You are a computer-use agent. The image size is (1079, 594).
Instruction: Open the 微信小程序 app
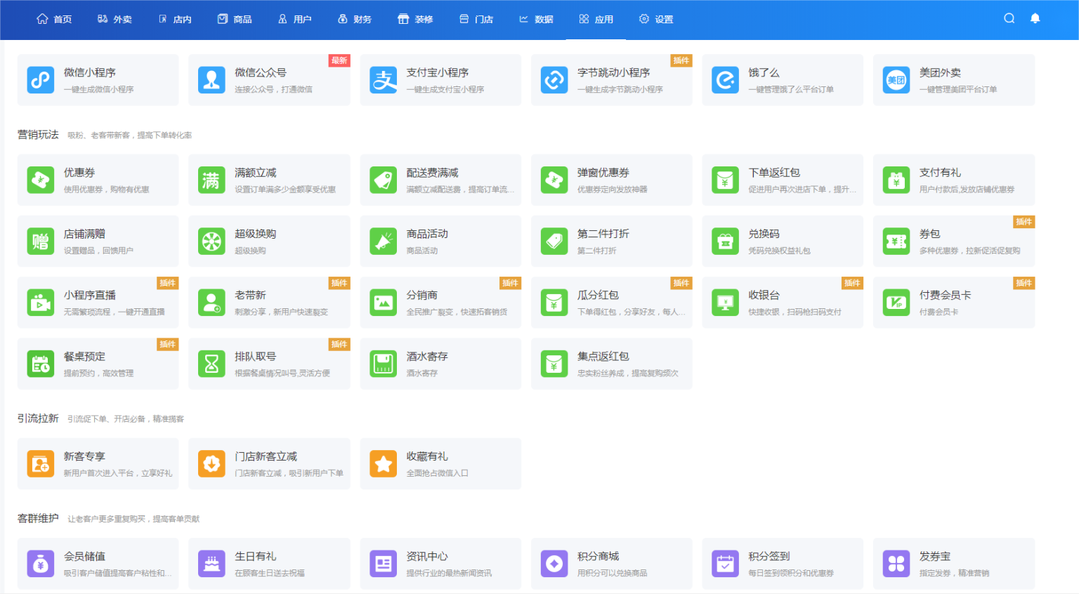(98, 79)
